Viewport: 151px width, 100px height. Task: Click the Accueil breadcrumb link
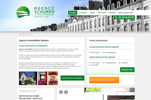tap(30, 34)
